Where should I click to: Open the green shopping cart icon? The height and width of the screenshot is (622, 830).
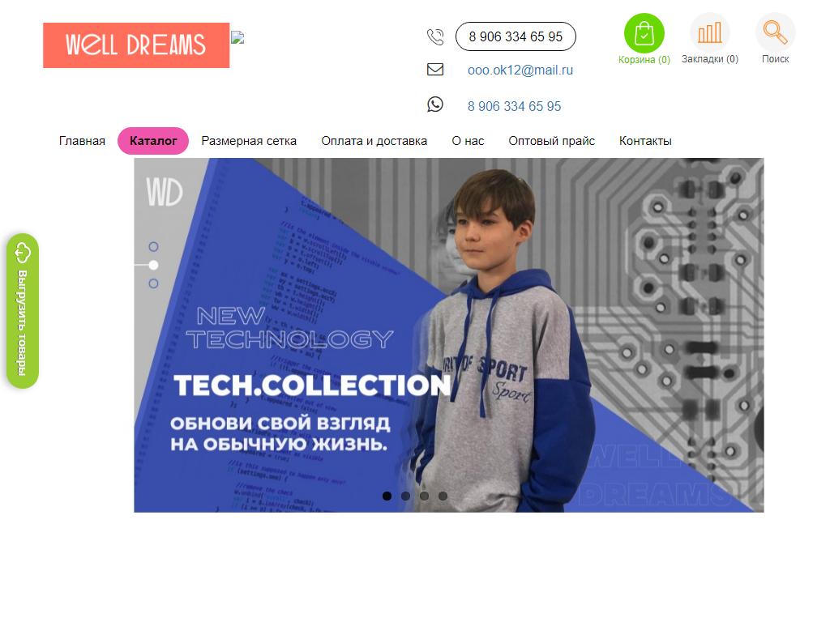point(644,33)
